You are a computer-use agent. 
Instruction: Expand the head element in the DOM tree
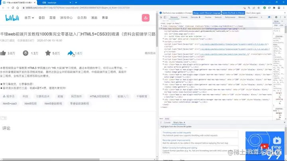pyautogui.click(x=161, y=26)
